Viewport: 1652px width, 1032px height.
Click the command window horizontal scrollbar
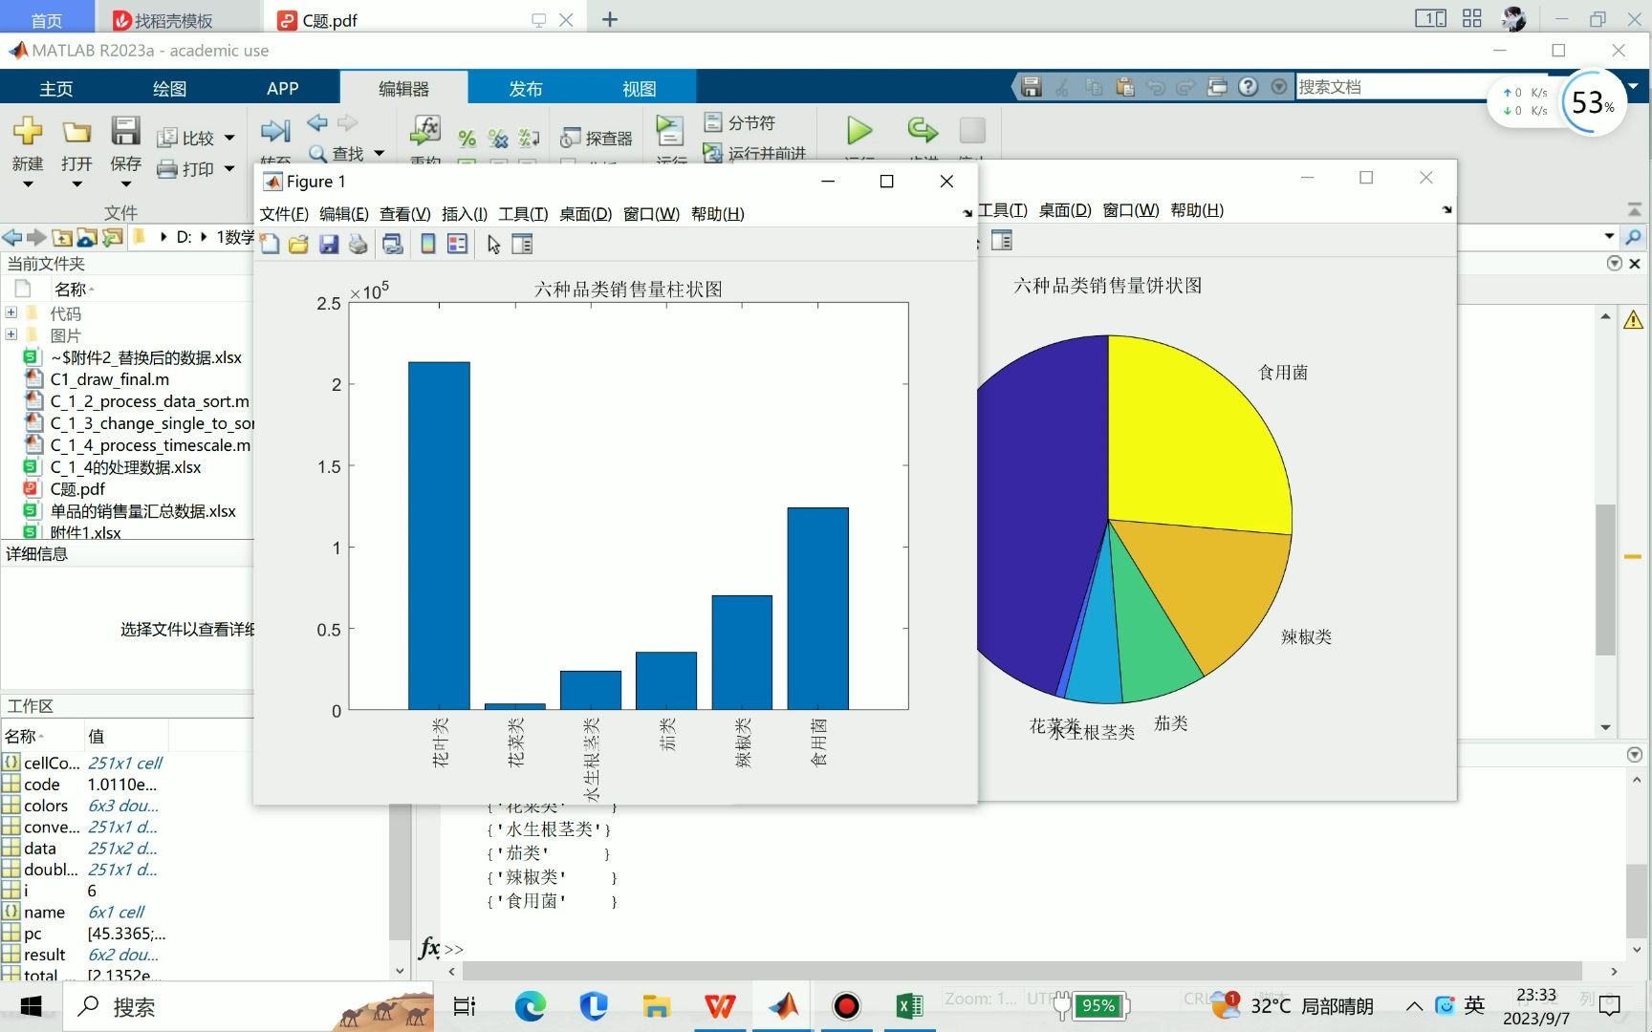click(1021, 971)
